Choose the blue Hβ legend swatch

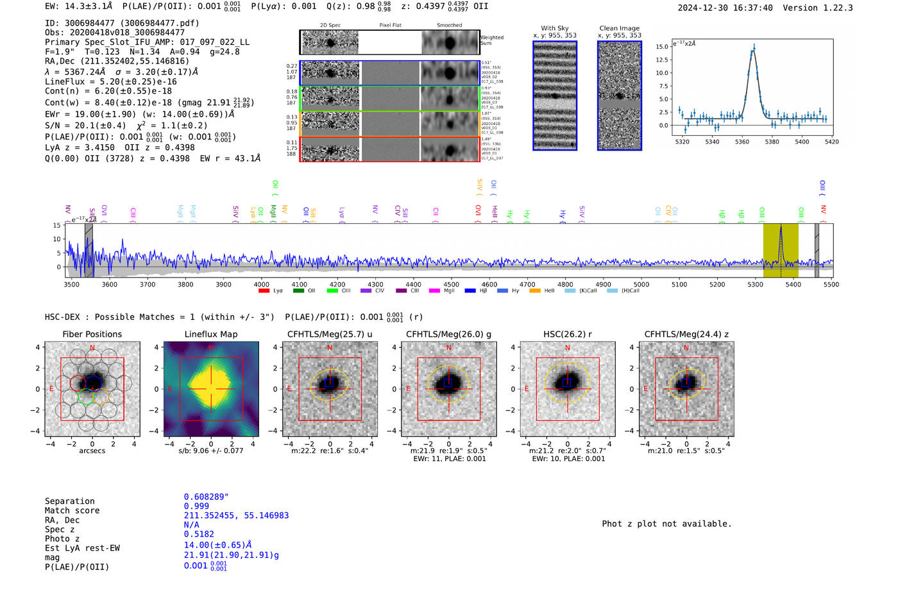[x=470, y=290]
